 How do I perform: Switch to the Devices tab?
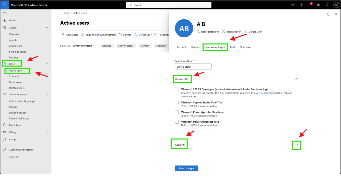(195, 47)
